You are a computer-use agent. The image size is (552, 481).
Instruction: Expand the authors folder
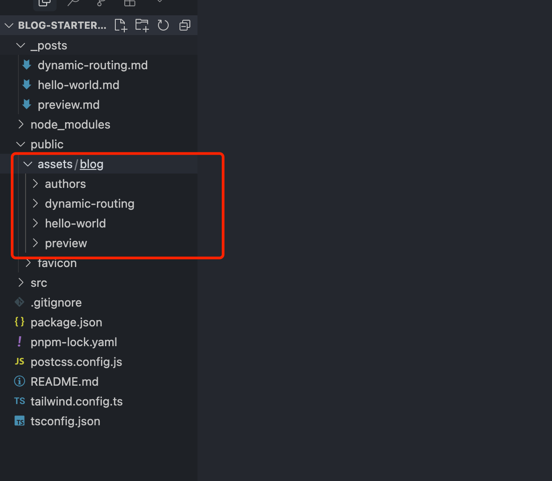(x=65, y=184)
